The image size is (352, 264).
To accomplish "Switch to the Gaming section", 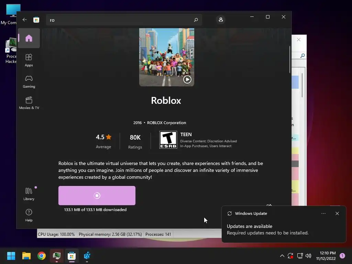I will tap(29, 82).
